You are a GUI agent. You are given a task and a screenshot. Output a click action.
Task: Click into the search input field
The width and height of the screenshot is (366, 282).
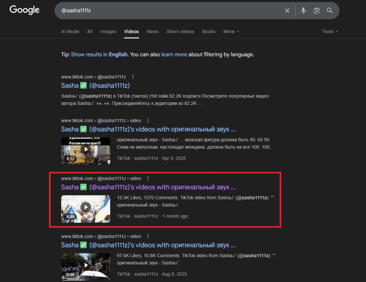[x=166, y=11]
